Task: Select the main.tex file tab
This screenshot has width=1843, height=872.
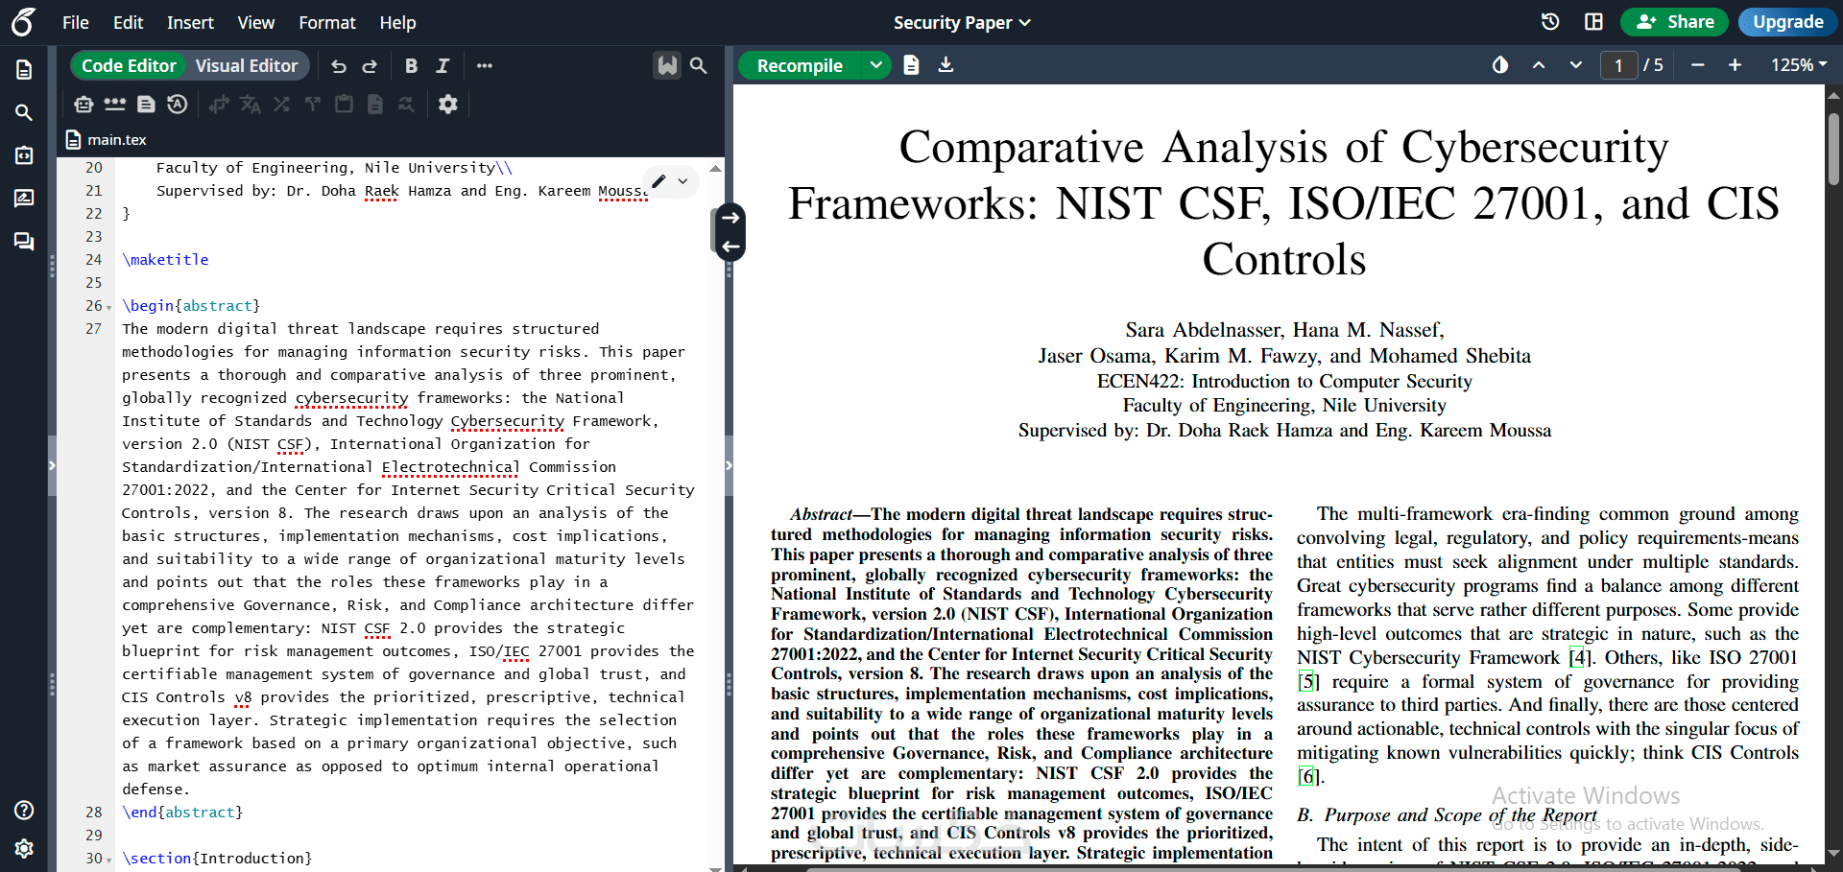Action: coord(107,140)
